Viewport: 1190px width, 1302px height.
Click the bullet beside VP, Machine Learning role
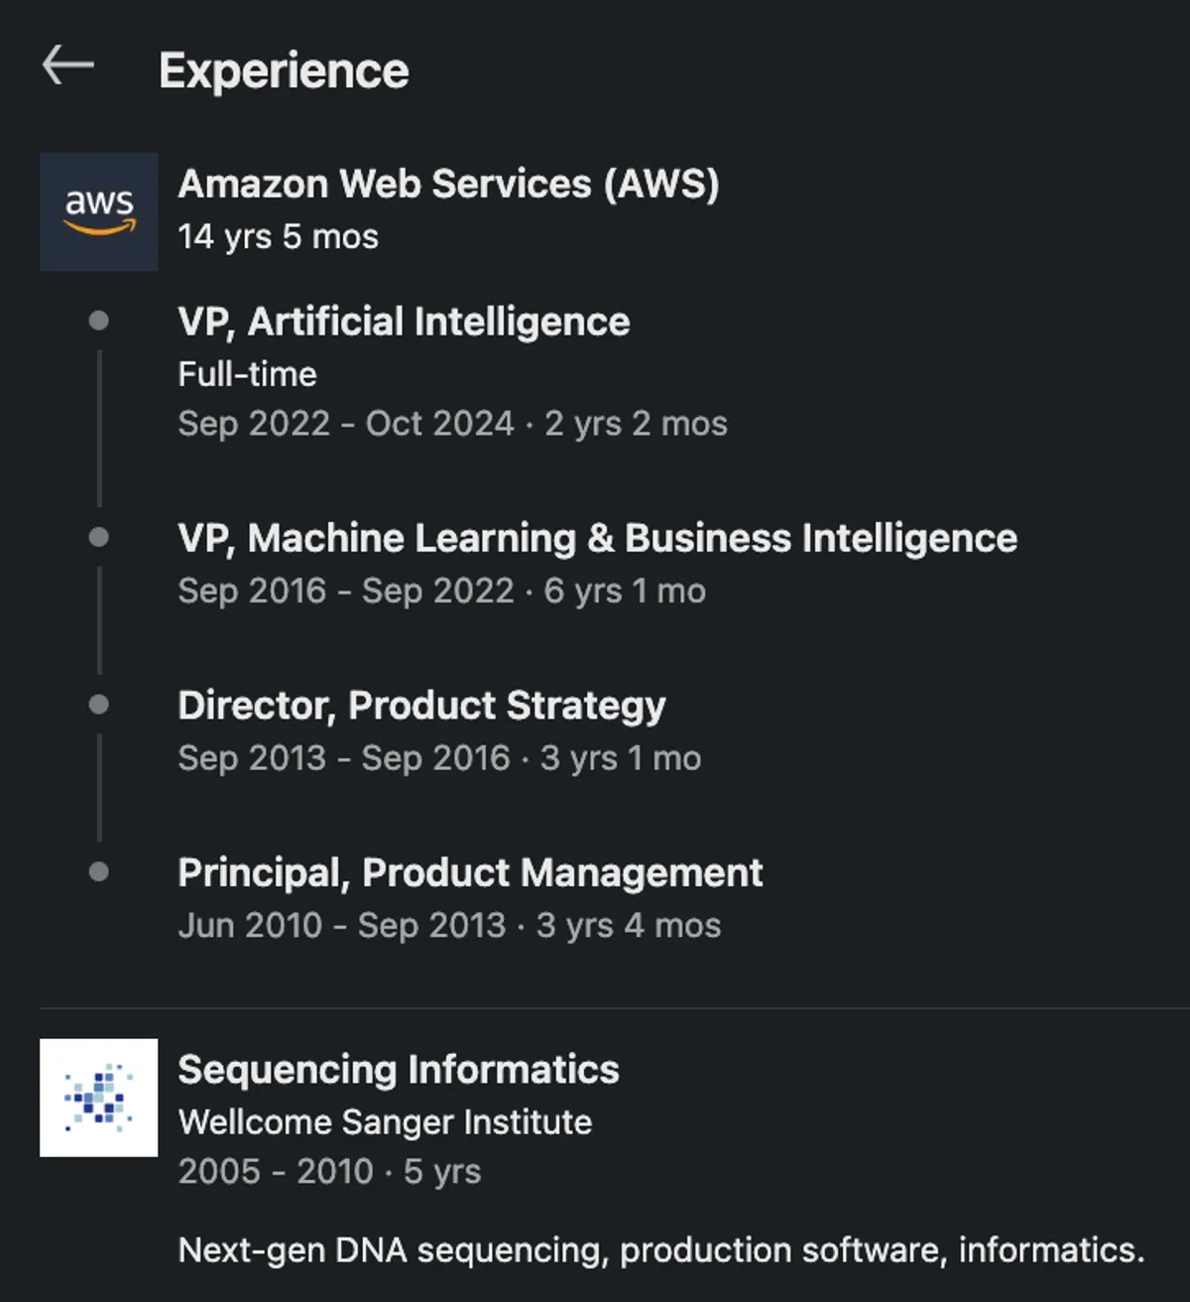coord(98,537)
